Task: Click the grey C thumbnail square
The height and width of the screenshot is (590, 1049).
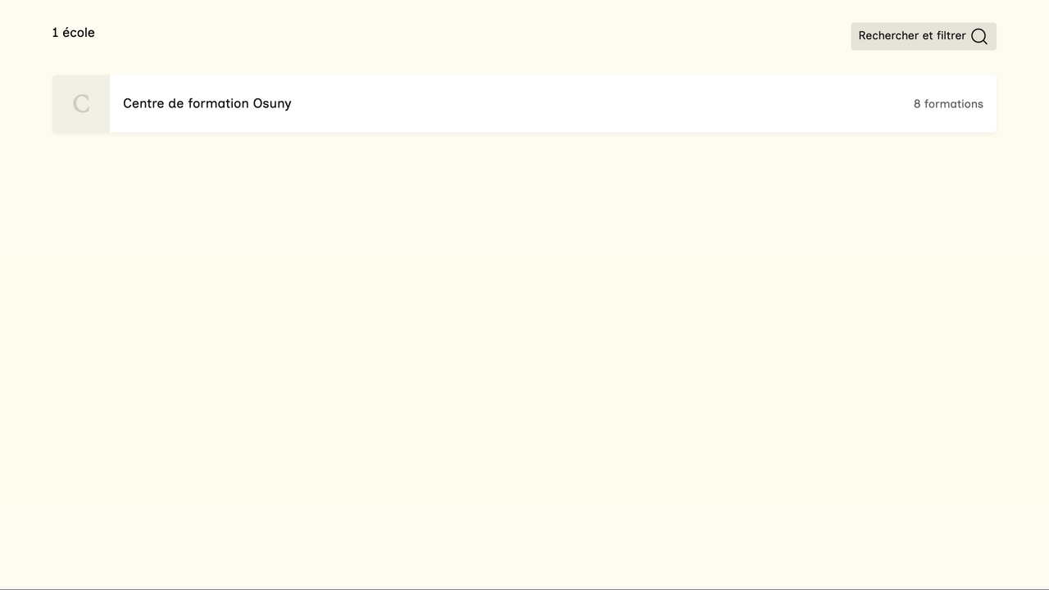Action: [81, 104]
